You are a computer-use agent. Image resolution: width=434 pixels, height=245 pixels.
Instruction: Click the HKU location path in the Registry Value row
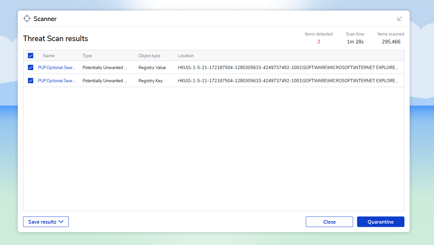288,67
